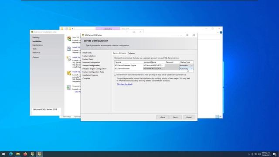Screen dimensions: 279x157
Task: Click the 'Feature Rules' step
Action: click(x=88, y=59)
